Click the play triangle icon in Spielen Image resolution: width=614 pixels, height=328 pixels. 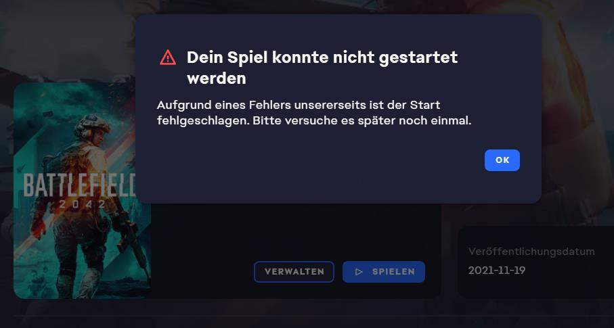(359, 272)
